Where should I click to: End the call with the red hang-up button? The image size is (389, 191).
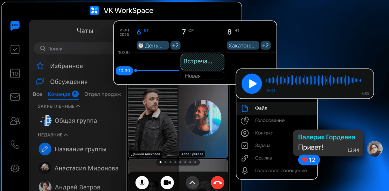click(x=217, y=182)
